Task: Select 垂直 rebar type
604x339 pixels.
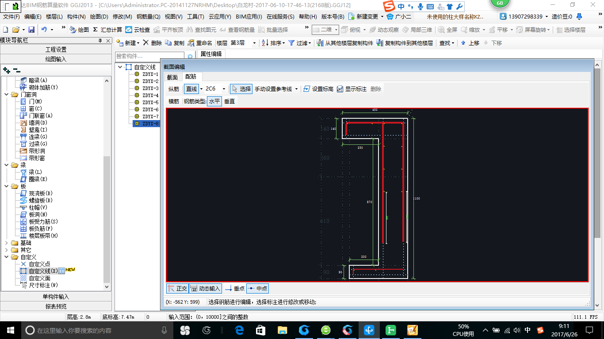Action: point(229,101)
